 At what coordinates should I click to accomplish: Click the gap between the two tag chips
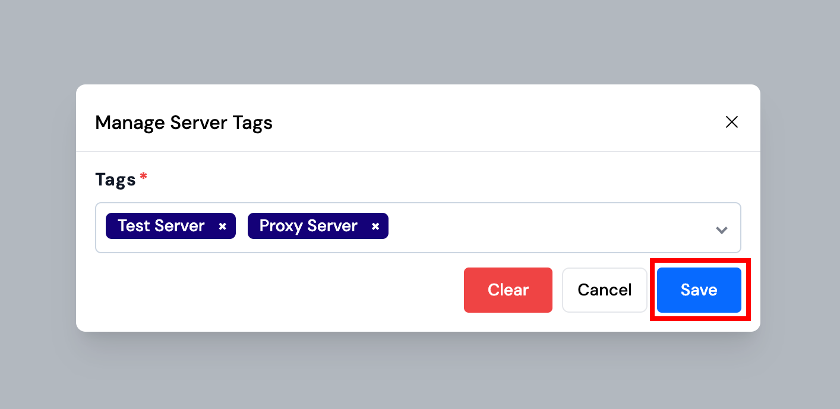[242, 226]
